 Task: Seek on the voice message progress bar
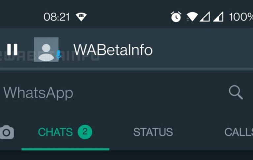(x=126, y=69)
